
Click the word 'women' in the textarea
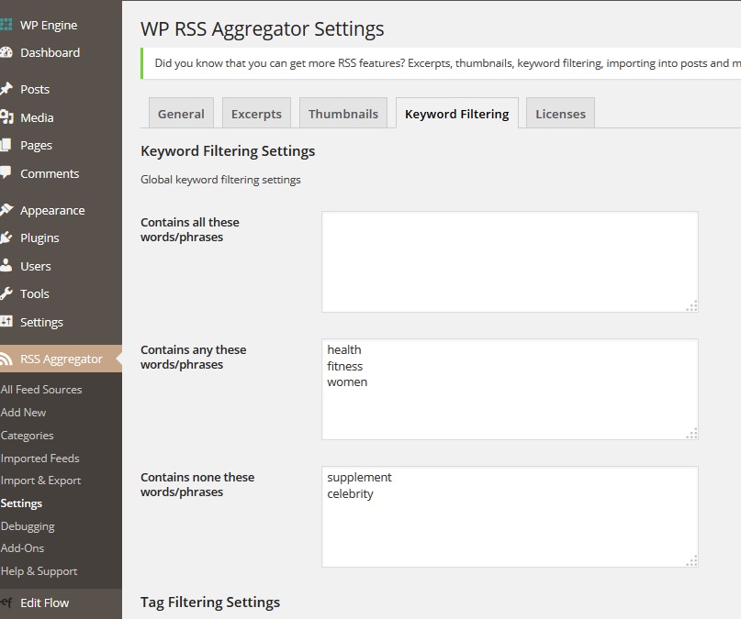[347, 382]
